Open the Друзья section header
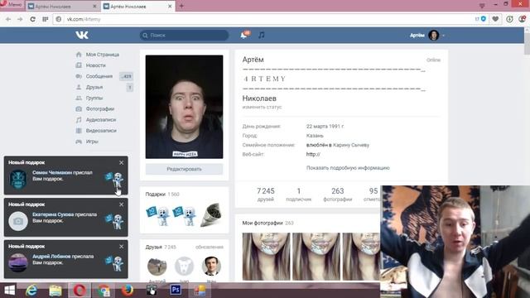The height and width of the screenshot is (298, 530). point(161,247)
